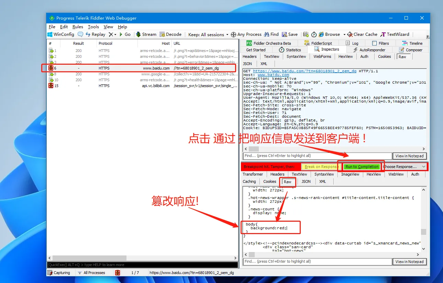
Task: Click the Save toolbar button
Action: tap(290, 34)
